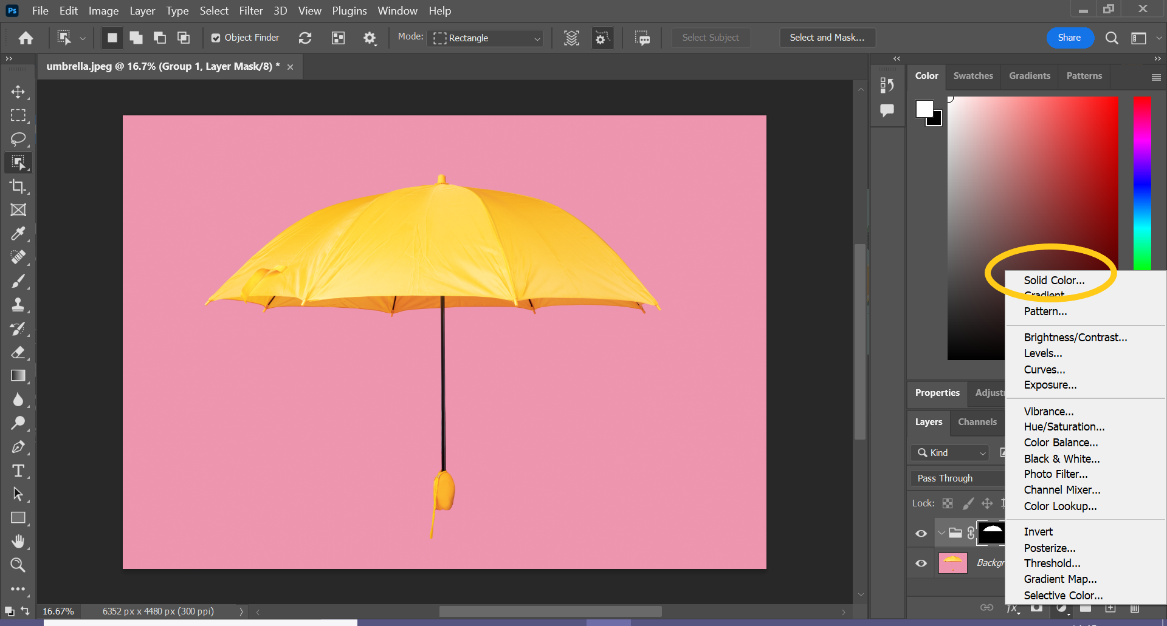Select the Rectangle shape tool
1167x626 pixels.
click(18, 518)
